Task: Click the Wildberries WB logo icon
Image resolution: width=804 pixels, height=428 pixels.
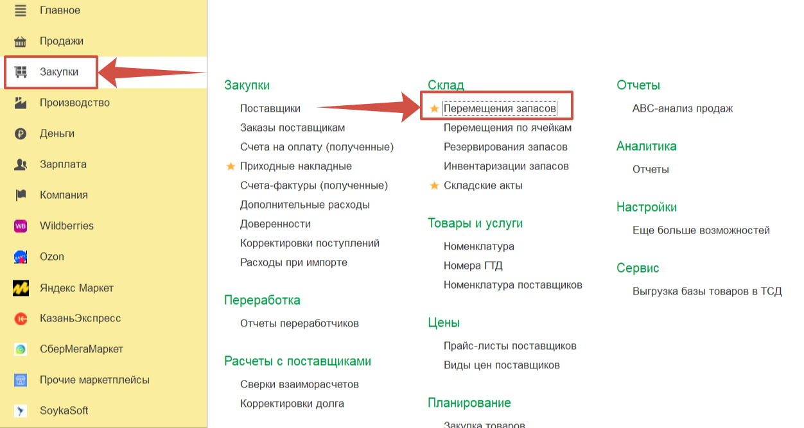Action: tap(21, 226)
